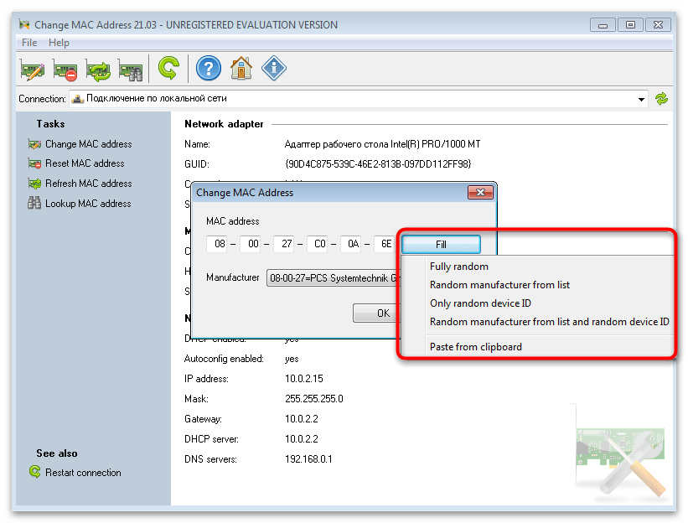
Task: Click the green Restart connection toolbar icon
Action: (x=168, y=69)
